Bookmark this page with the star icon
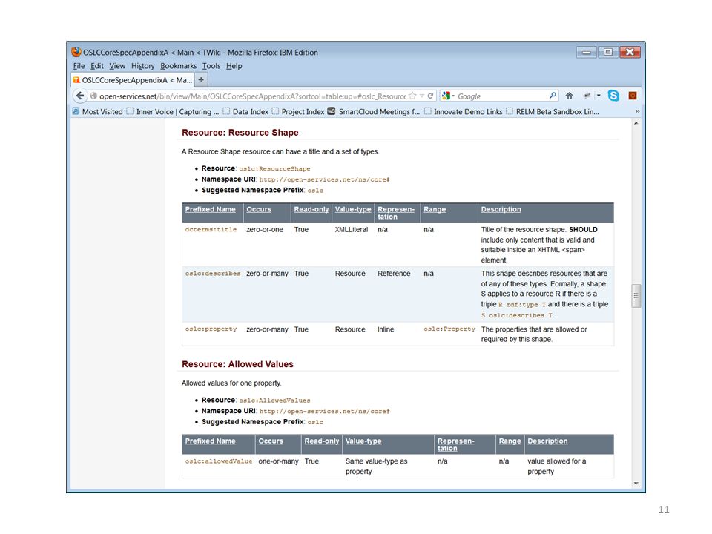This screenshot has height=534, width=712. [x=412, y=96]
